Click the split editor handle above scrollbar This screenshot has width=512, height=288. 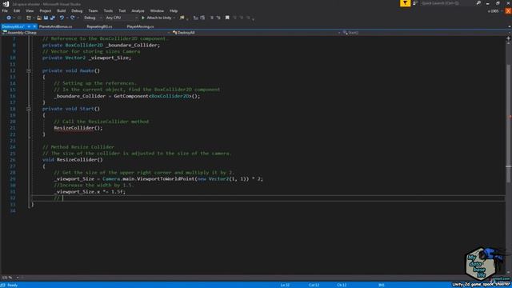[x=509, y=38]
